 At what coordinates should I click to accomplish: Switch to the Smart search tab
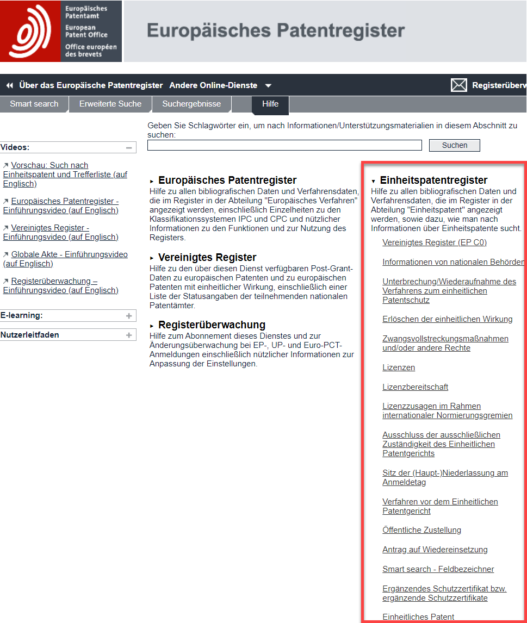34,104
